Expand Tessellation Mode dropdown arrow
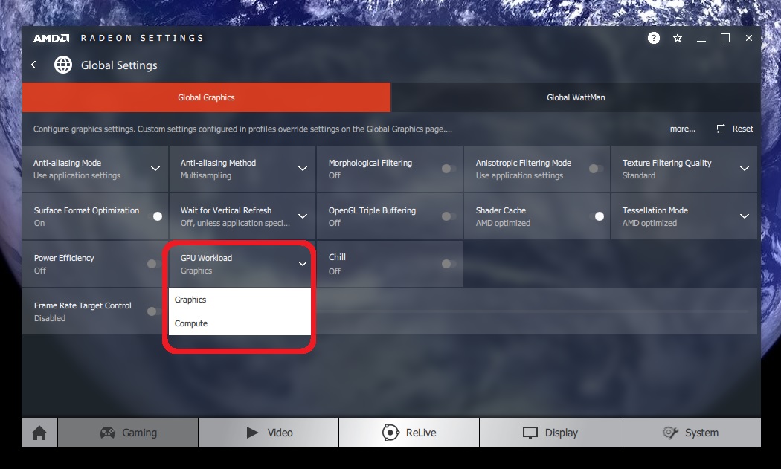781x469 pixels. [x=744, y=216]
